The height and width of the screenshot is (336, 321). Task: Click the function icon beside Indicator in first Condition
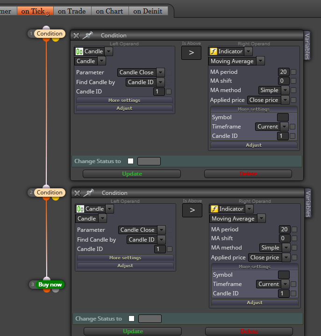(x=213, y=51)
